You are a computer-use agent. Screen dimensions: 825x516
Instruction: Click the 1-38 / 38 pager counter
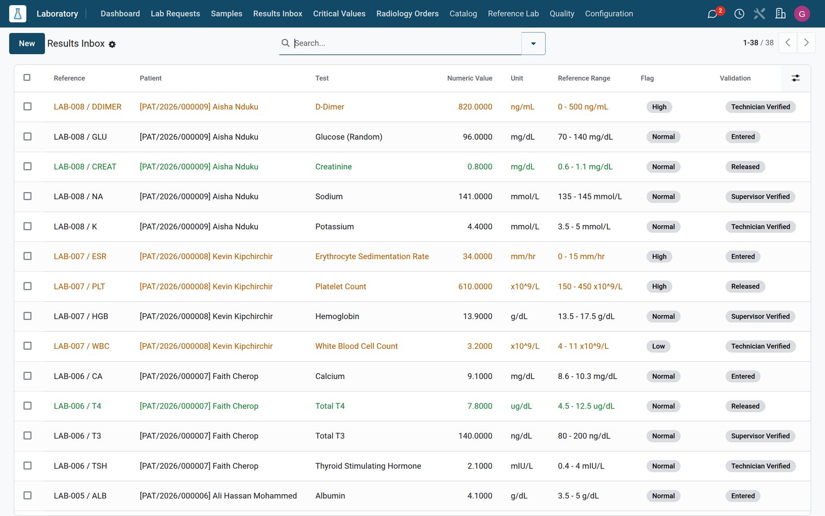pos(758,43)
